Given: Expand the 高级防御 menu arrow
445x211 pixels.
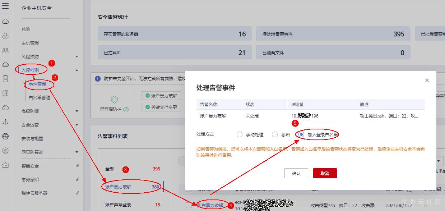Looking at the screenshot, I should pyautogui.click(x=77, y=111).
